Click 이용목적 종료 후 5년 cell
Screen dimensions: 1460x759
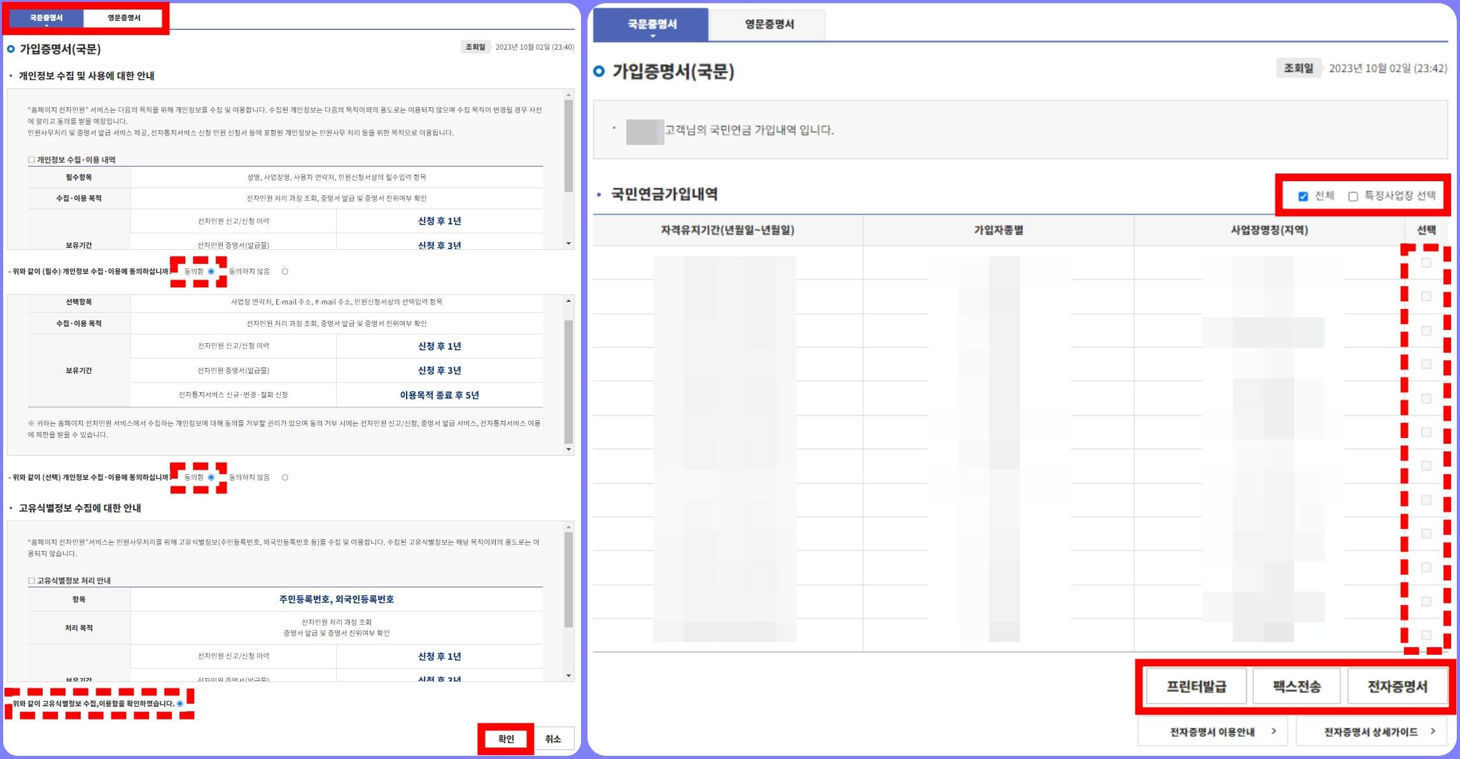coord(439,395)
